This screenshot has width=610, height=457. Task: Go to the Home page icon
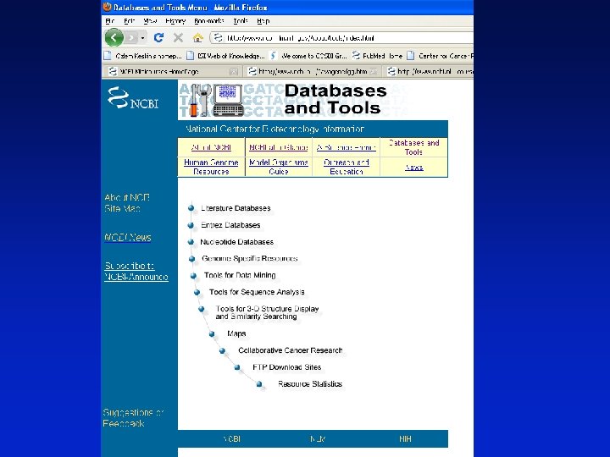pos(198,38)
